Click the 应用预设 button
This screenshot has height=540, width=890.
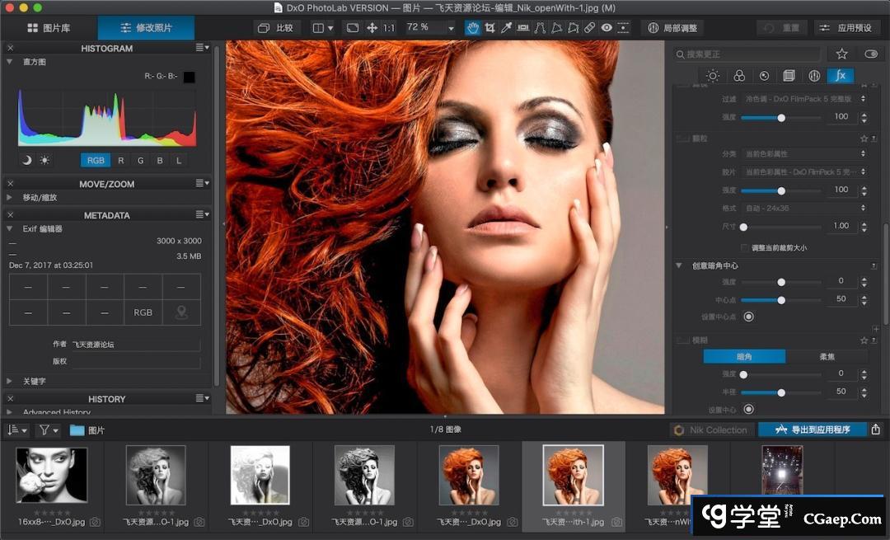pyautogui.click(x=847, y=28)
